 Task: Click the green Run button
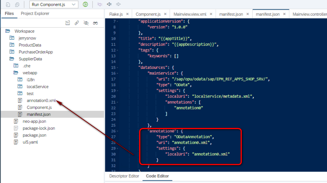85,4
